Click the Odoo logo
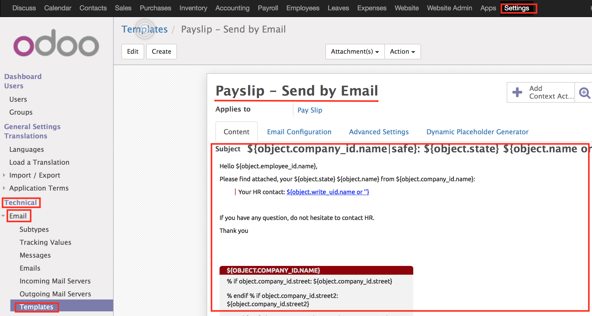Viewport: 592px width, 316px height. click(56, 43)
